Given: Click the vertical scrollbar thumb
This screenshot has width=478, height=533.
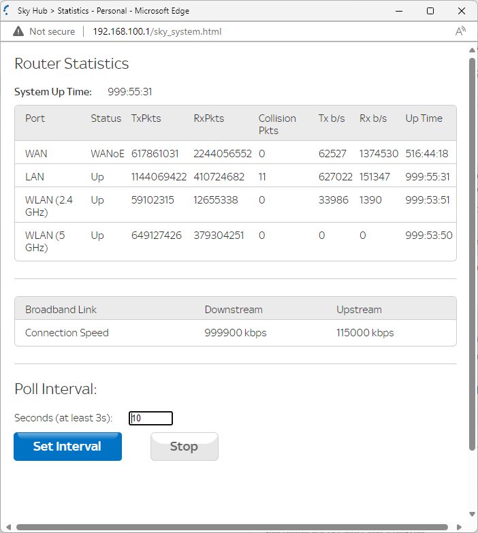Looking at the screenshot, I should pos(472,252).
